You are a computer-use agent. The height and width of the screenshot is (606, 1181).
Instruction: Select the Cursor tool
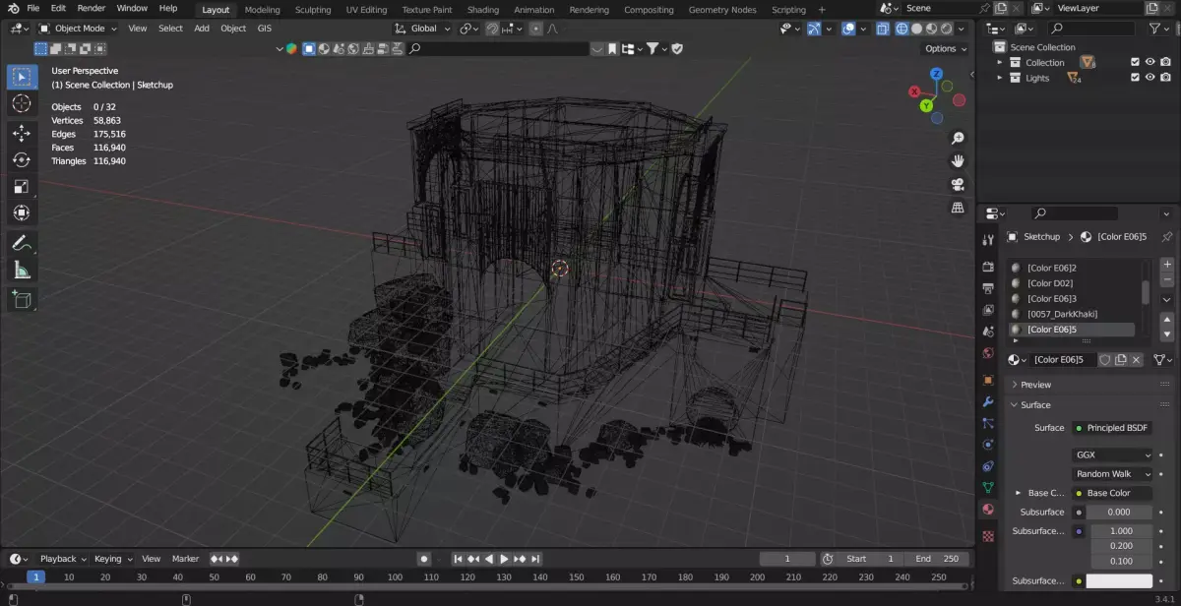(22, 103)
